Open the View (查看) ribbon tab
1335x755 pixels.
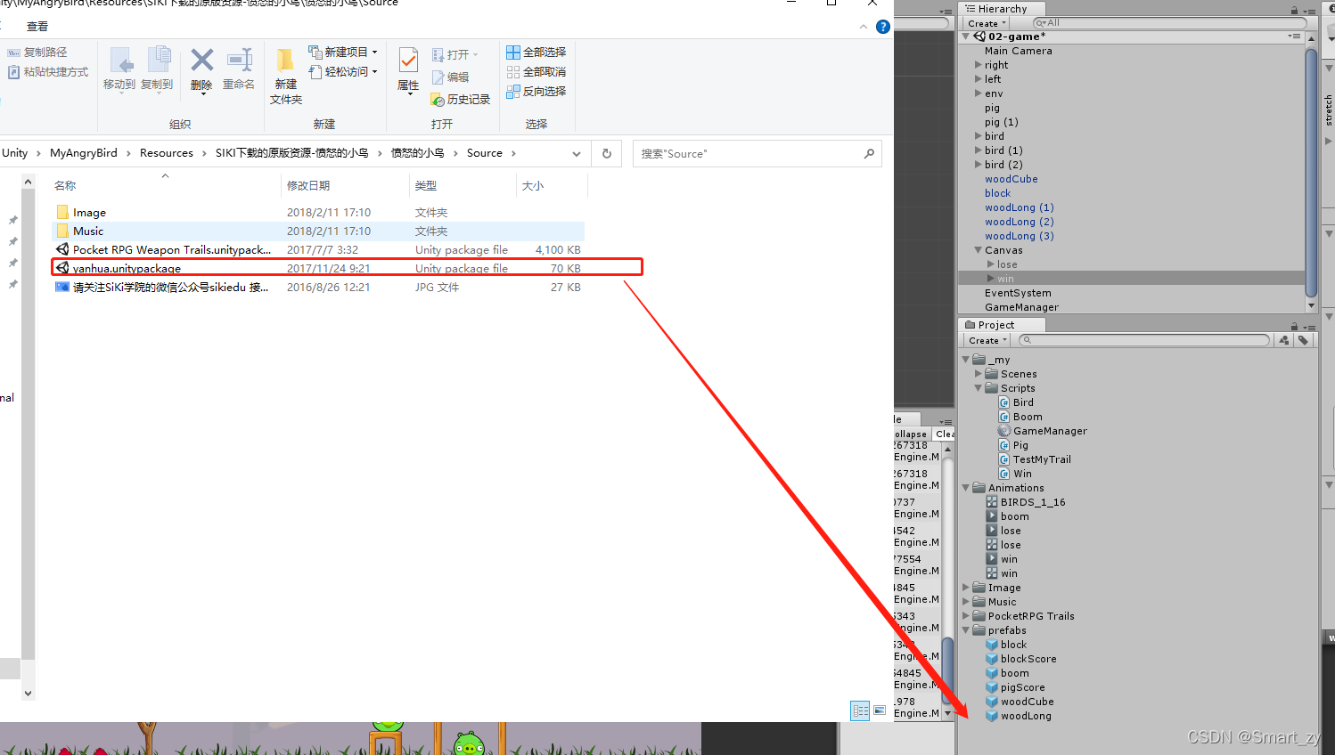(37, 27)
